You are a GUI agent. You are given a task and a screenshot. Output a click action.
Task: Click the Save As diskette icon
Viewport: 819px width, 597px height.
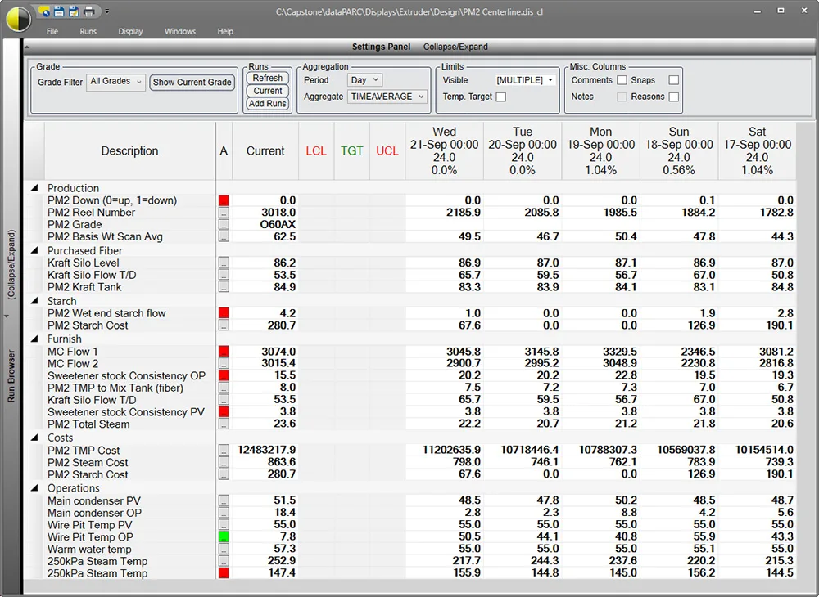73,11
